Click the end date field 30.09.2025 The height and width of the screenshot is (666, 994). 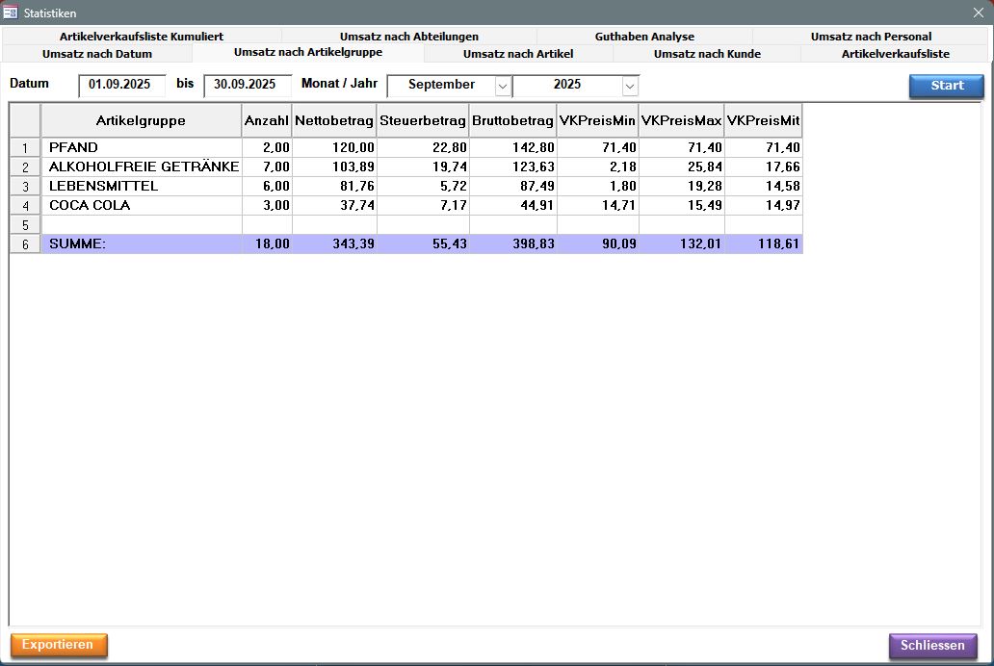click(247, 85)
